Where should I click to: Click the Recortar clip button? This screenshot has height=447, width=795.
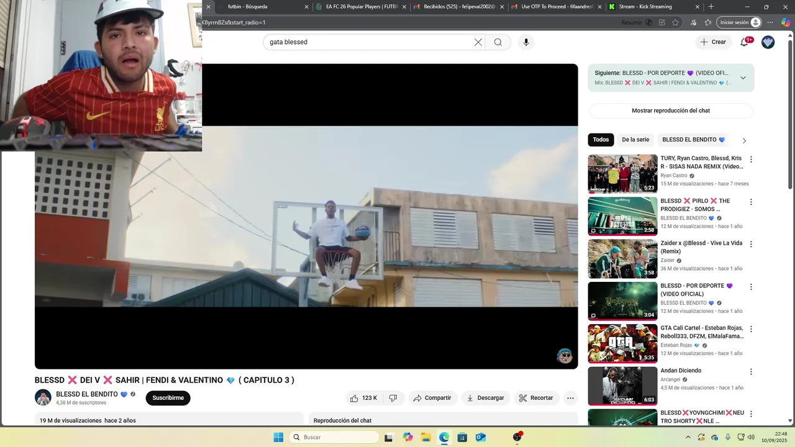coord(536,398)
